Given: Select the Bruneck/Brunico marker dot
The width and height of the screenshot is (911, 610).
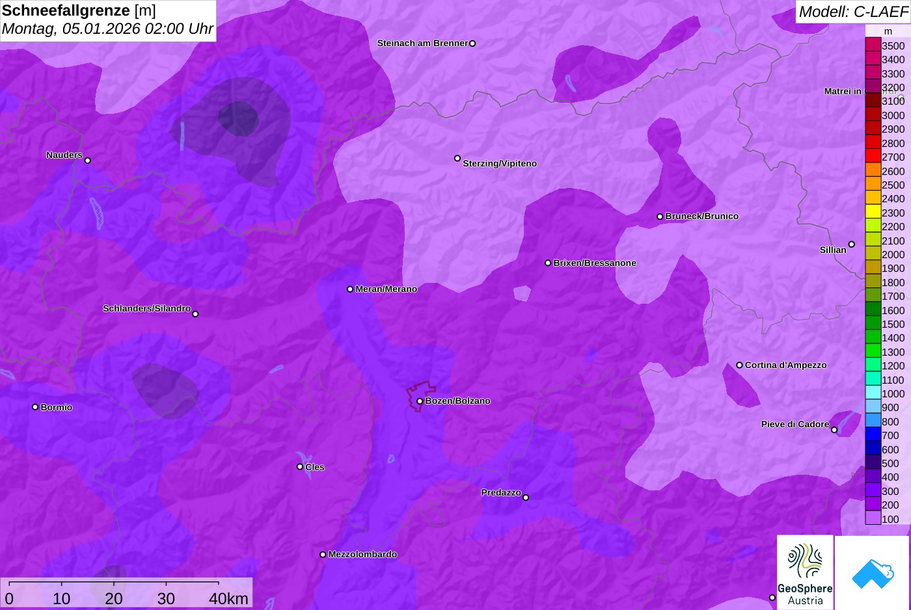Looking at the screenshot, I should (x=660, y=217).
